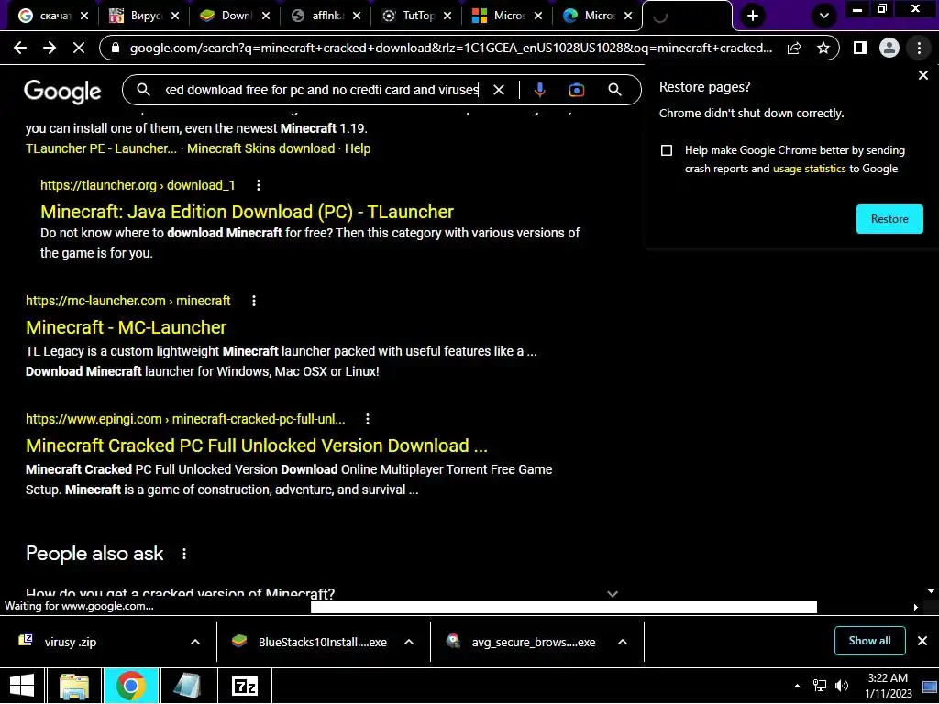Click the Google logo

[x=62, y=91]
